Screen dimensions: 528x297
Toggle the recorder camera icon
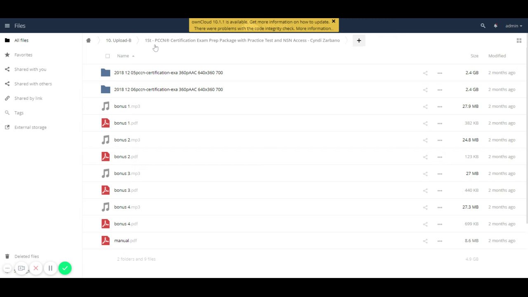21,269
